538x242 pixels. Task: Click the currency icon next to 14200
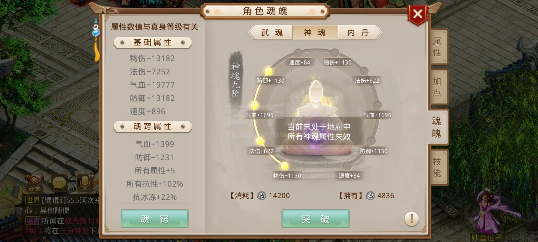[x=262, y=196]
